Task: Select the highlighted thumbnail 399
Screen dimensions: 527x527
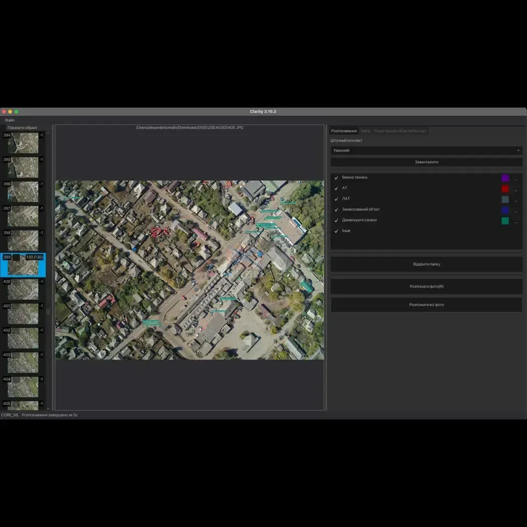Action: pos(23,265)
